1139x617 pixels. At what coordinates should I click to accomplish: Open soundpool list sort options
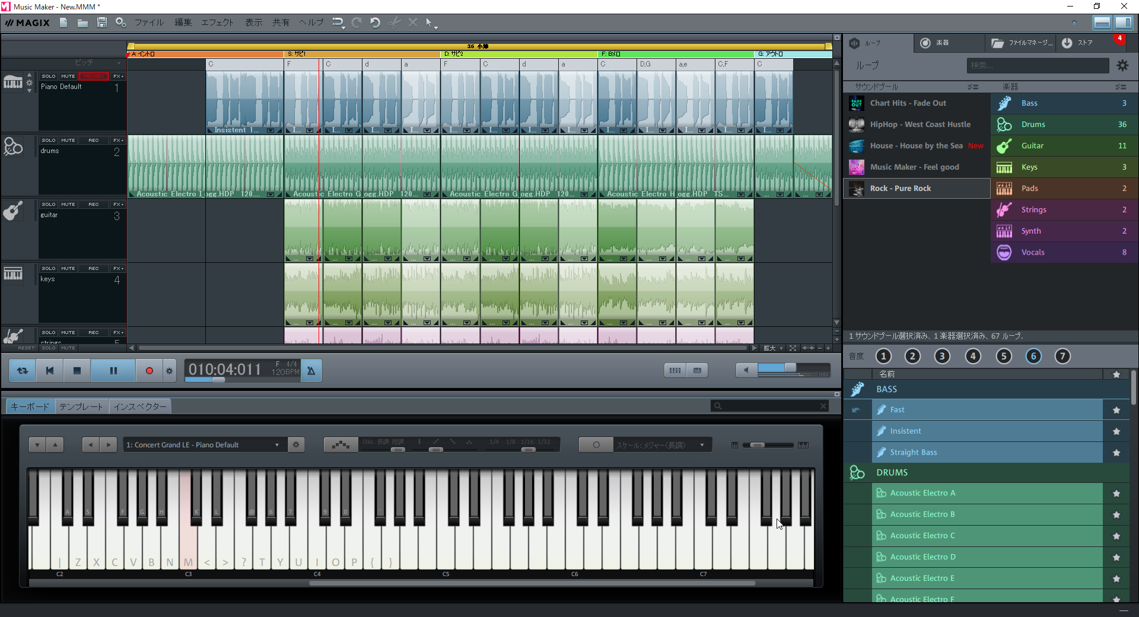(x=973, y=87)
